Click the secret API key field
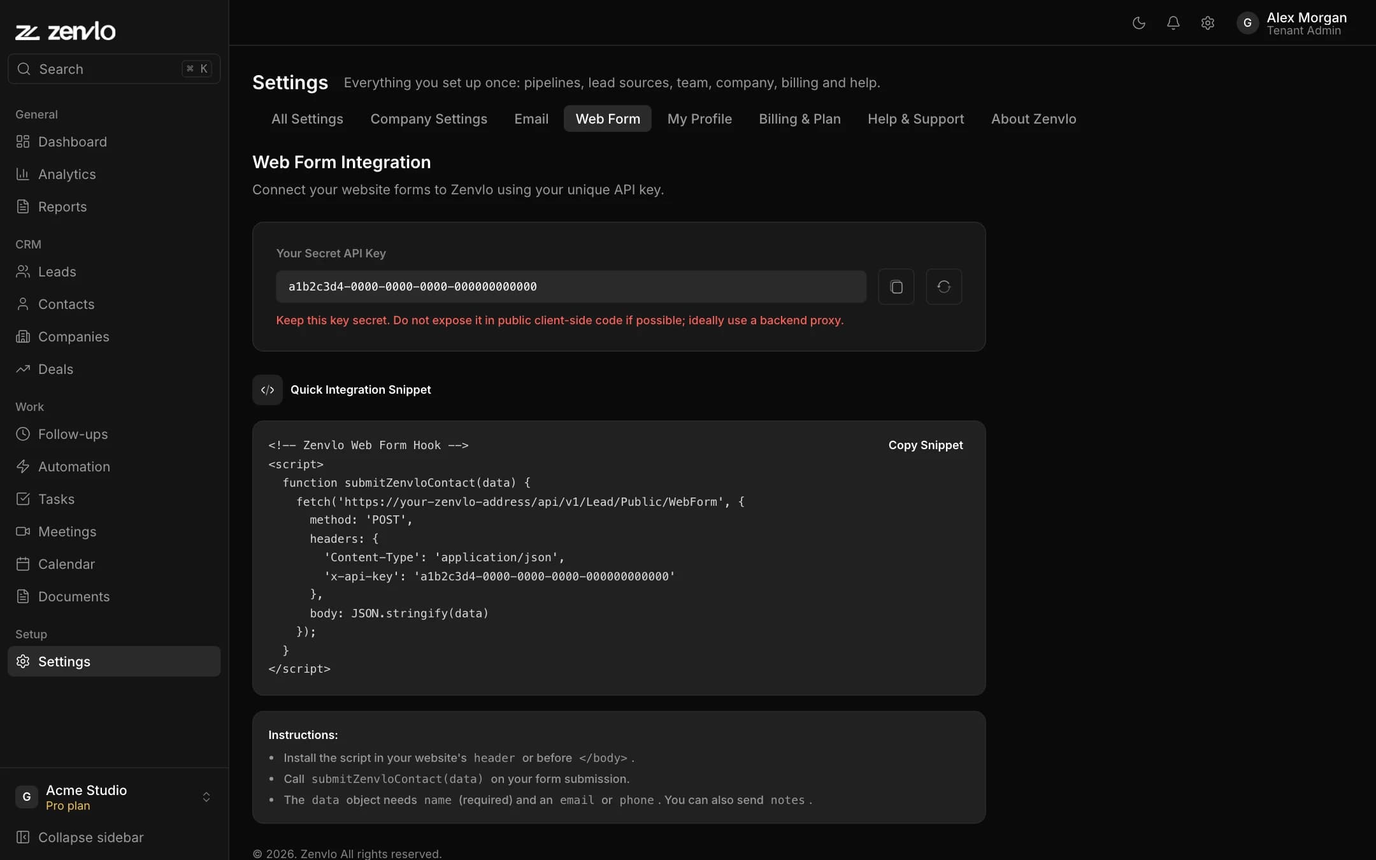 (571, 287)
